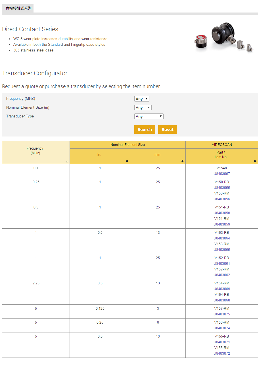The image size is (261, 366).
Task: Click the U8403075 item link
Action: [222, 314]
